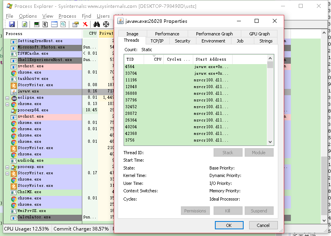Viewport: 331px width, 236px height.
Task: Click thread list scrollbar up arrow
Action: coord(270,58)
